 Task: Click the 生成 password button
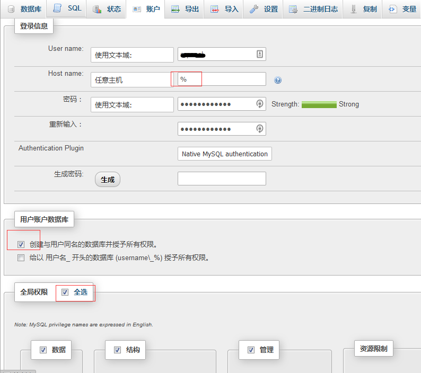point(108,180)
